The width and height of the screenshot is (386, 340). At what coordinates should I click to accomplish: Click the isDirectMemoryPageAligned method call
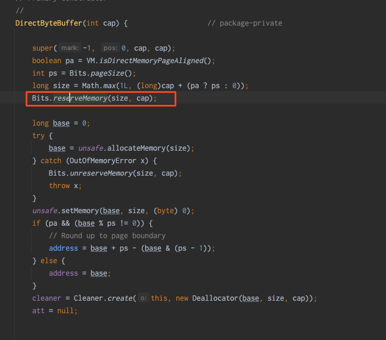click(151, 61)
